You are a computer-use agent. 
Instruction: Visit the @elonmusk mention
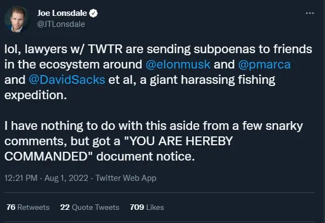178,64
